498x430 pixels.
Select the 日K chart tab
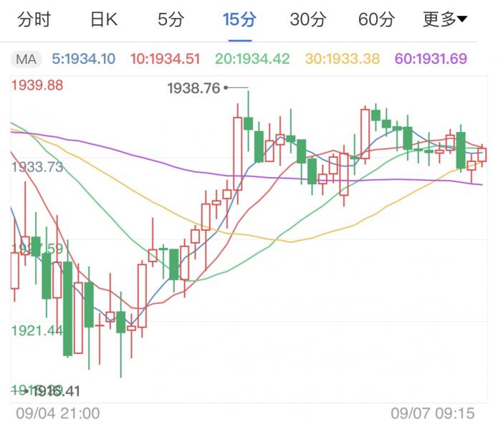pyautogui.click(x=103, y=20)
